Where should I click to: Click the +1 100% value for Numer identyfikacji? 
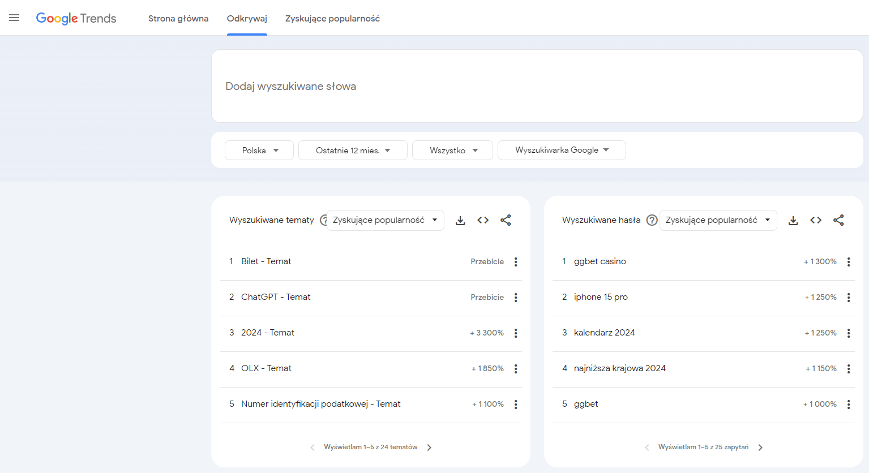point(488,404)
